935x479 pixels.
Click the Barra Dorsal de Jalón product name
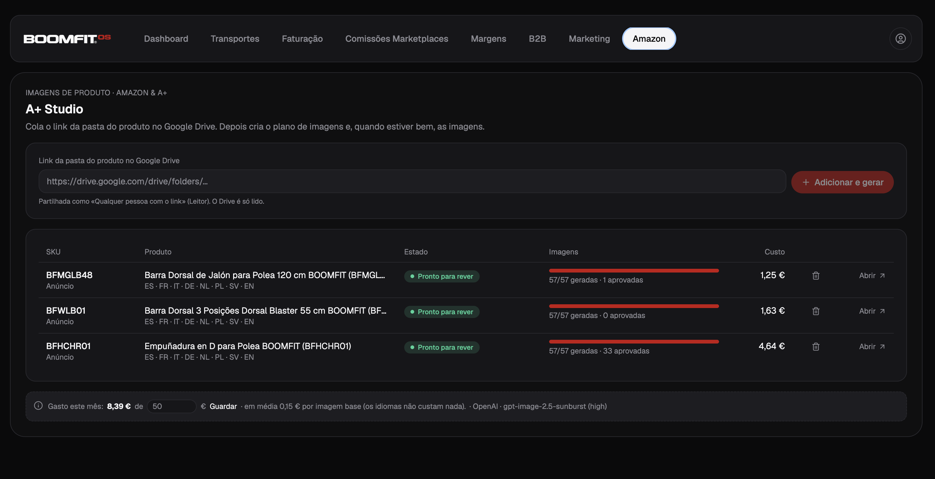pyautogui.click(x=265, y=275)
